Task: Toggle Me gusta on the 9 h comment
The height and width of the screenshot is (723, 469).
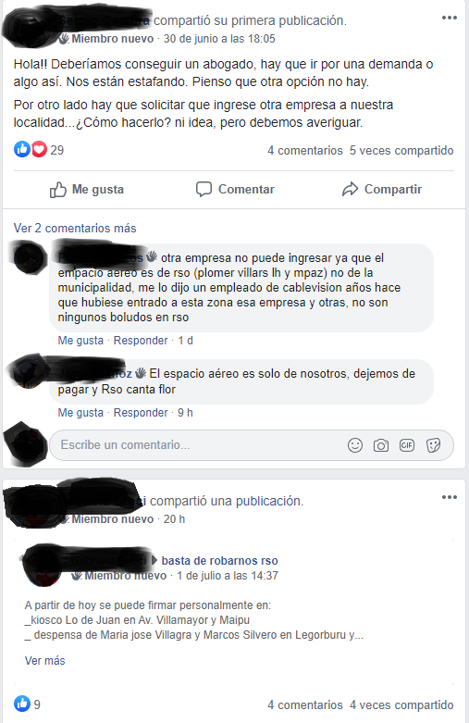Action: [x=80, y=413]
